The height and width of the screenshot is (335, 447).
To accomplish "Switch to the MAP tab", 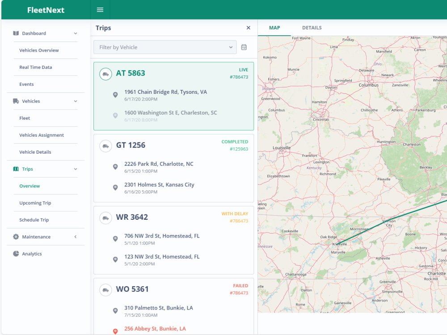I will point(274,28).
